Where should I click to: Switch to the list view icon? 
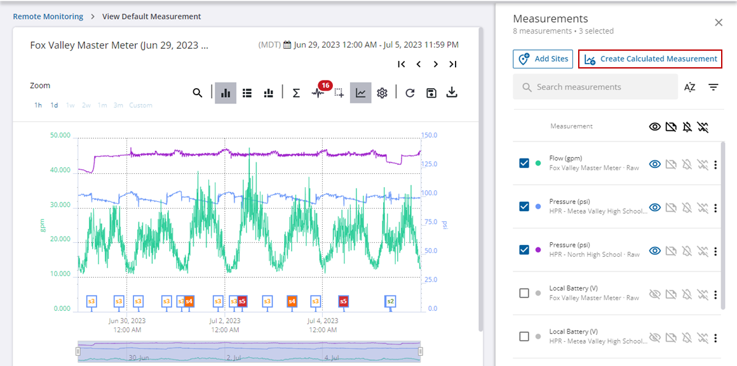247,93
